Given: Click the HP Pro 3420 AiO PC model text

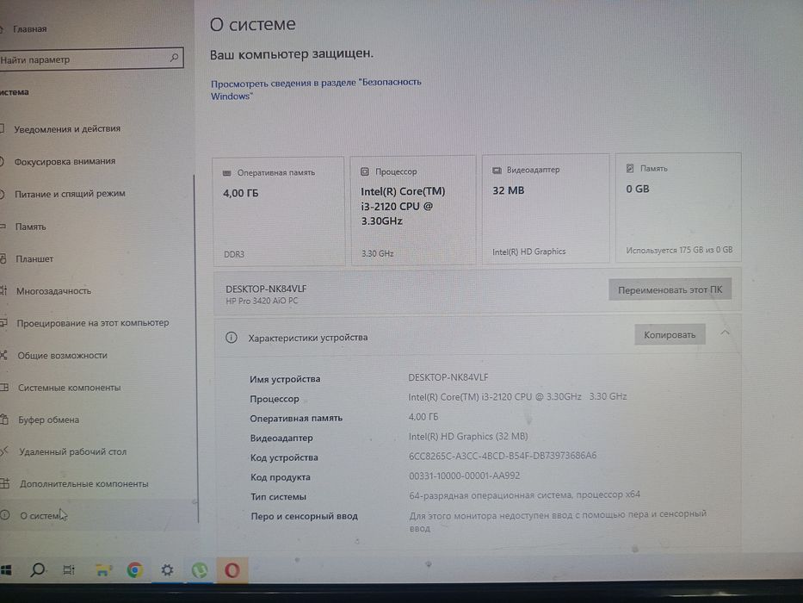Looking at the screenshot, I should click(262, 301).
